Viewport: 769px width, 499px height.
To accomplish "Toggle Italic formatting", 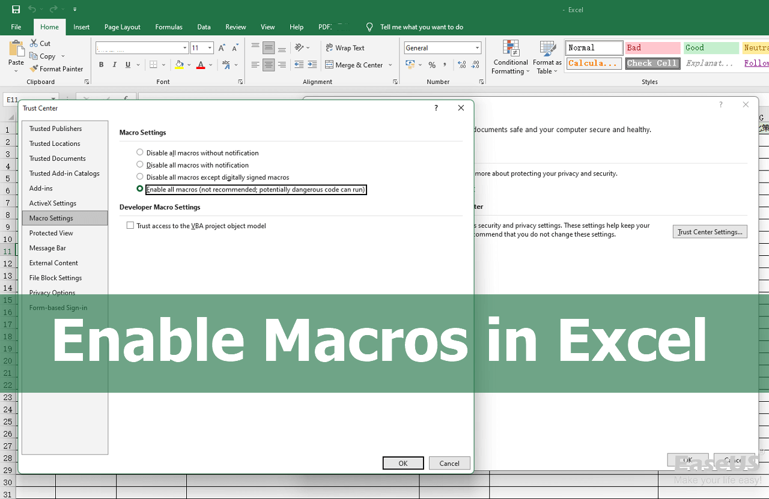I will (x=115, y=65).
